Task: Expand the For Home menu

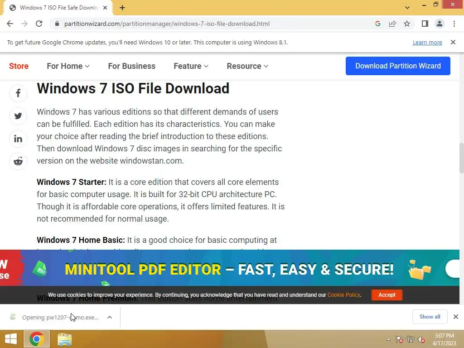Action: point(68,66)
